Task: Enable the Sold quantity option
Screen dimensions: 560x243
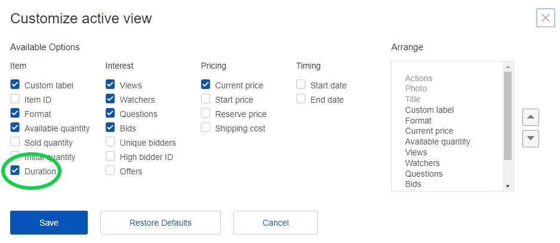Action: coord(16,143)
